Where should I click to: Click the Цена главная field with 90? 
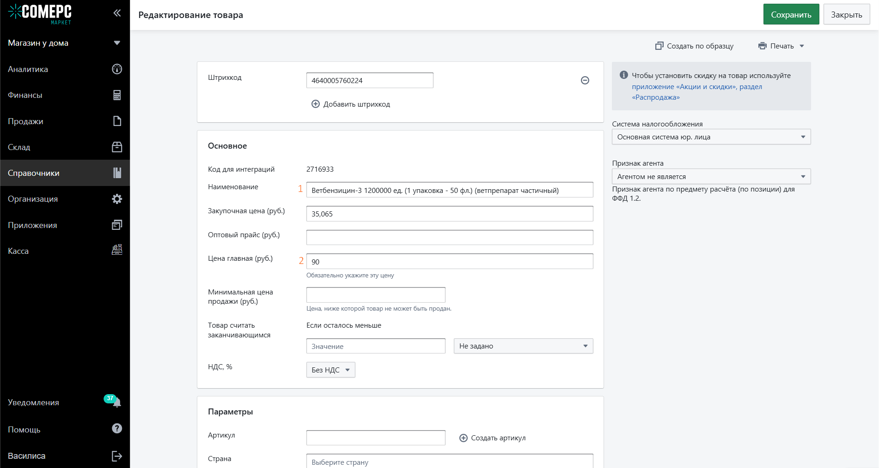450,261
